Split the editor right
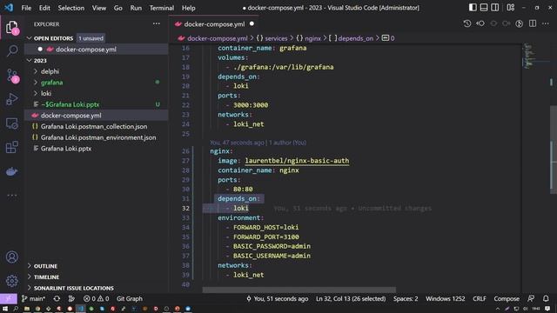This screenshot has height=313, width=557. [x=533, y=23]
